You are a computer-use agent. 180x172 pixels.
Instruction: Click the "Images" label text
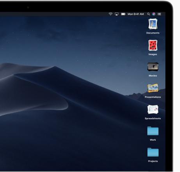click(153, 54)
